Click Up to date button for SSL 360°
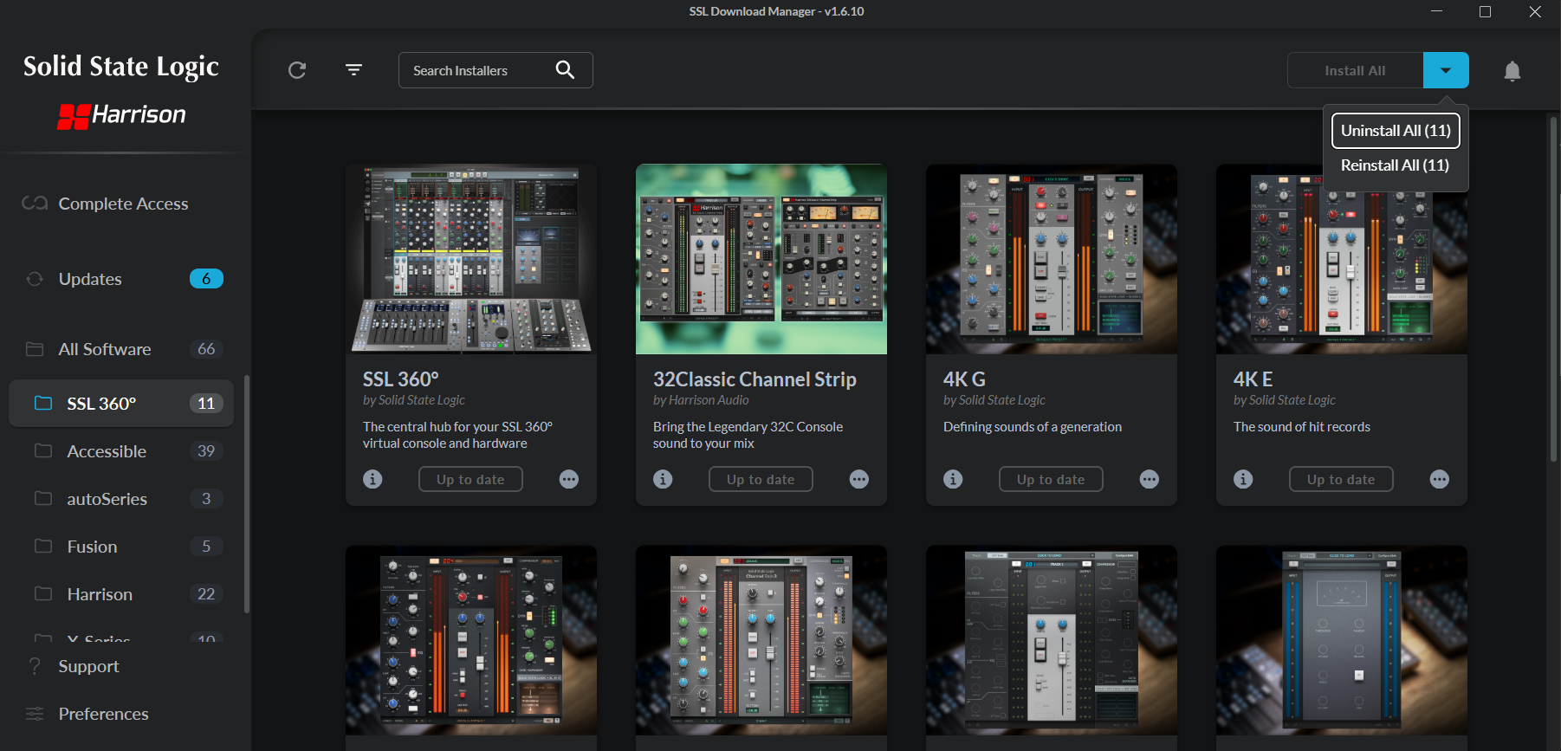The image size is (1561, 751). point(470,479)
